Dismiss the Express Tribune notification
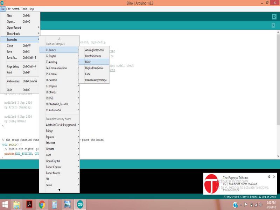The height and width of the screenshot is (210, 280). (x=274, y=177)
